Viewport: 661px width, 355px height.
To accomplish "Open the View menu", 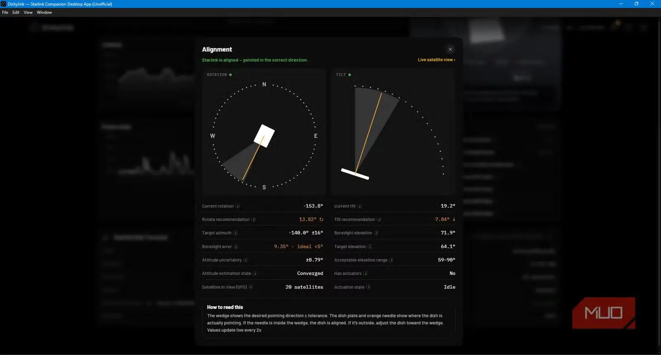I will [28, 12].
